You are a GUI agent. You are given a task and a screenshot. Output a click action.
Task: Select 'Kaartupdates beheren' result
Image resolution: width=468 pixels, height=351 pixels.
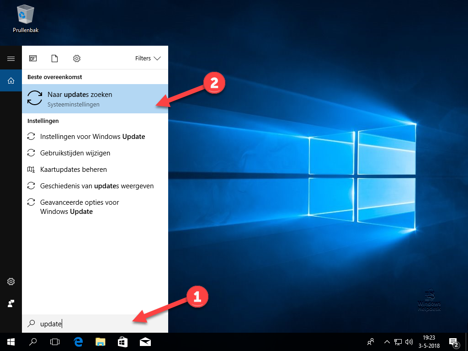click(95, 169)
